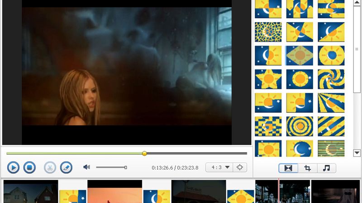Screen dimensions: 362x203
Task: Select the vertical zigzag bars transition
Action: click(x=300, y=9)
